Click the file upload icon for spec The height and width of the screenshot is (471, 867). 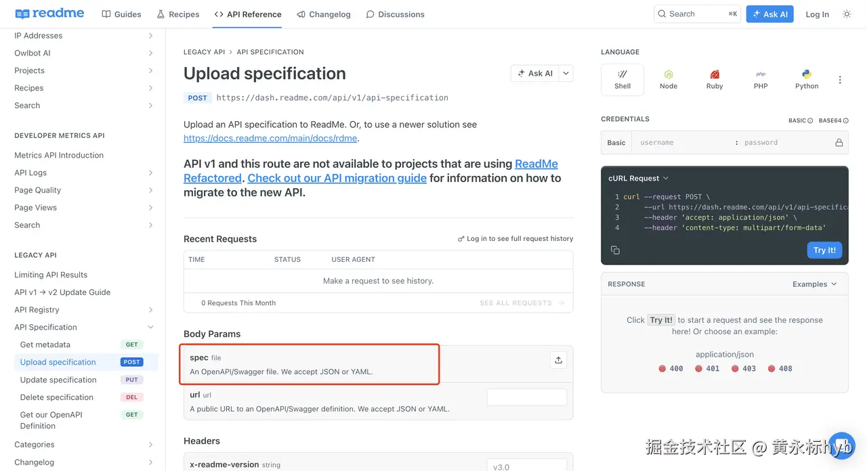point(558,360)
